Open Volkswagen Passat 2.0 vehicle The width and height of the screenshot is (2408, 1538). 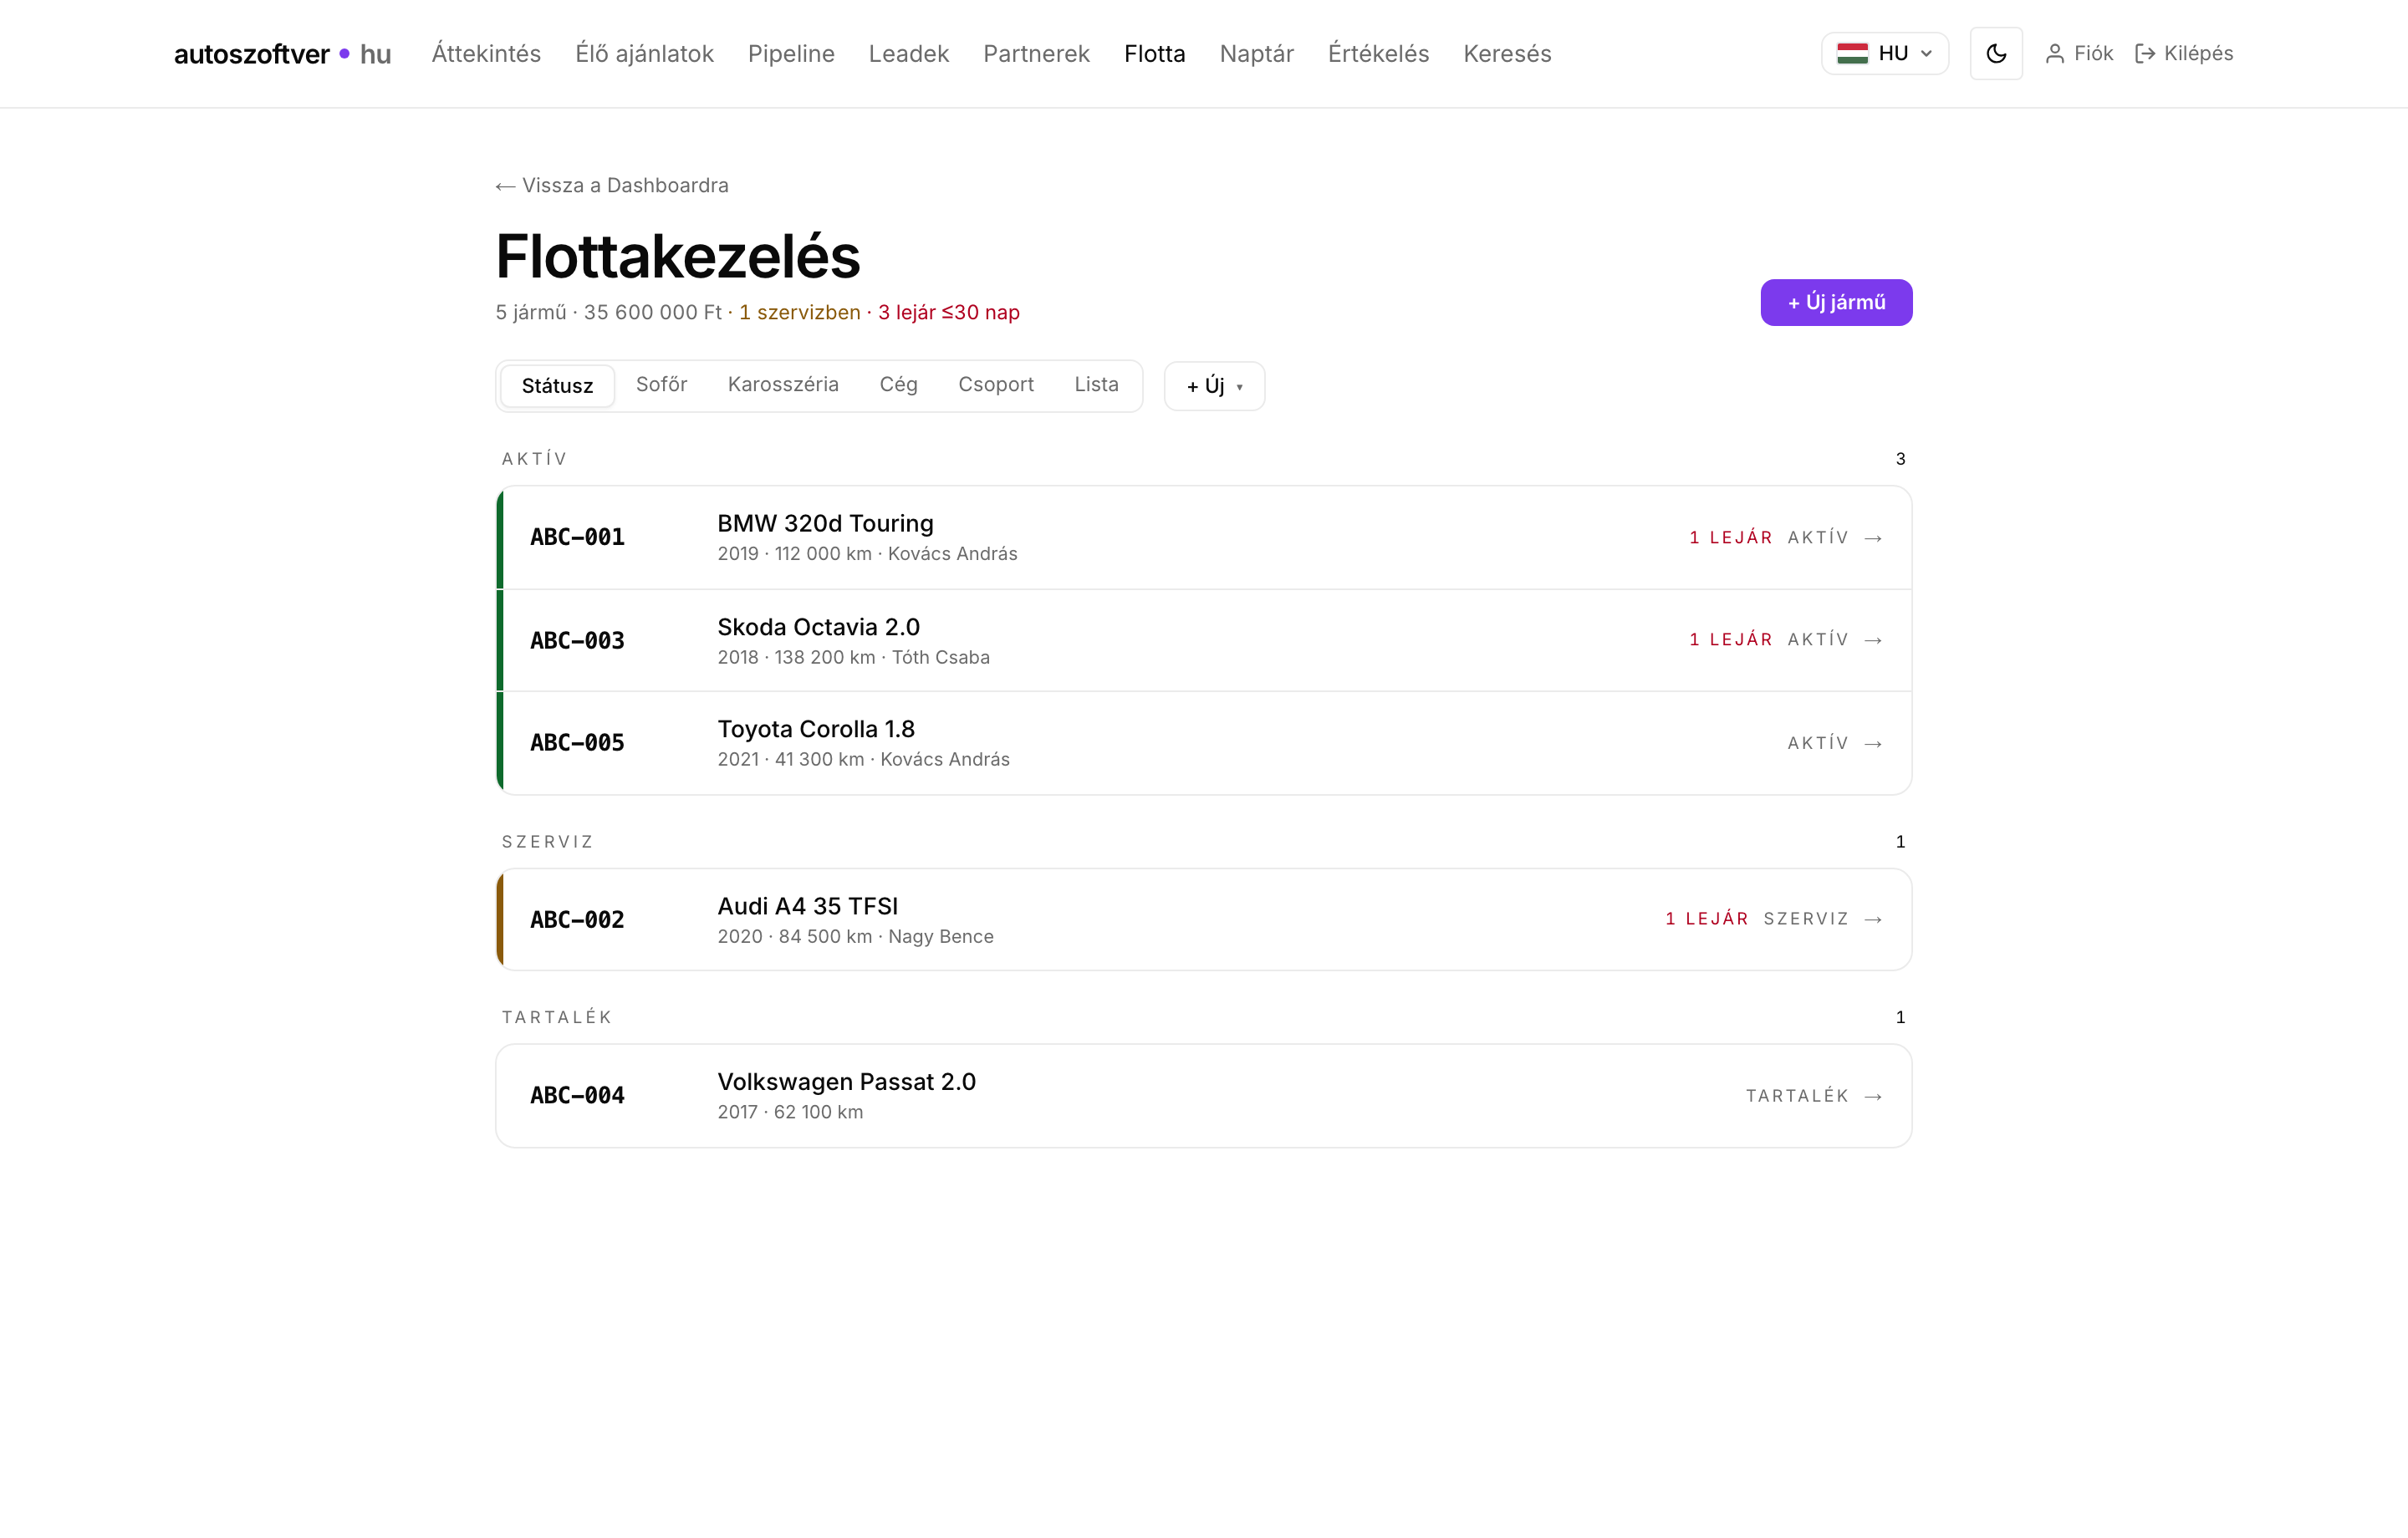point(846,1082)
